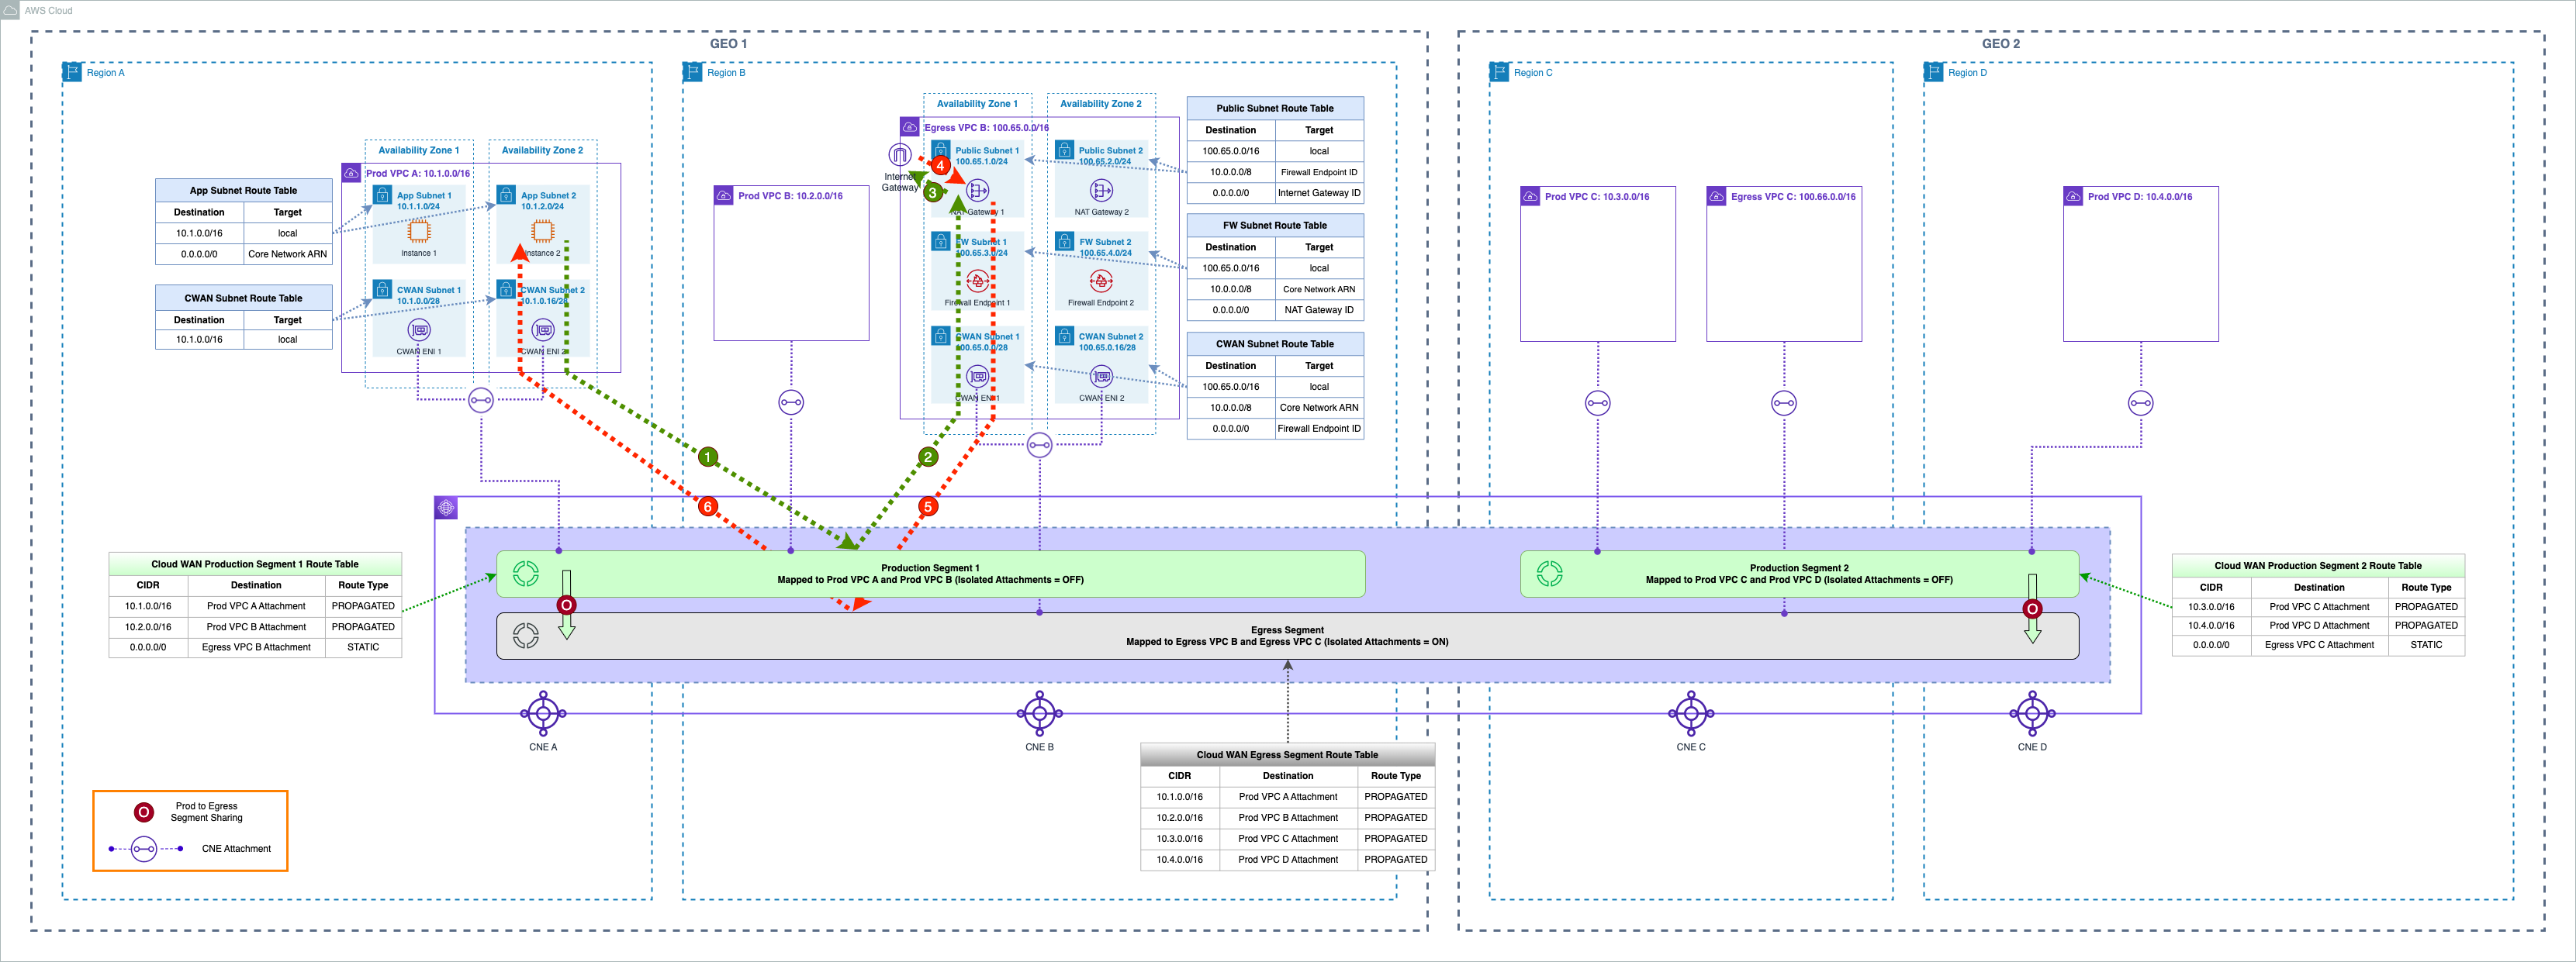Viewport: 2576px width, 962px height.
Task: Click the Production Segment 2 segment icon
Action: 1549,574
